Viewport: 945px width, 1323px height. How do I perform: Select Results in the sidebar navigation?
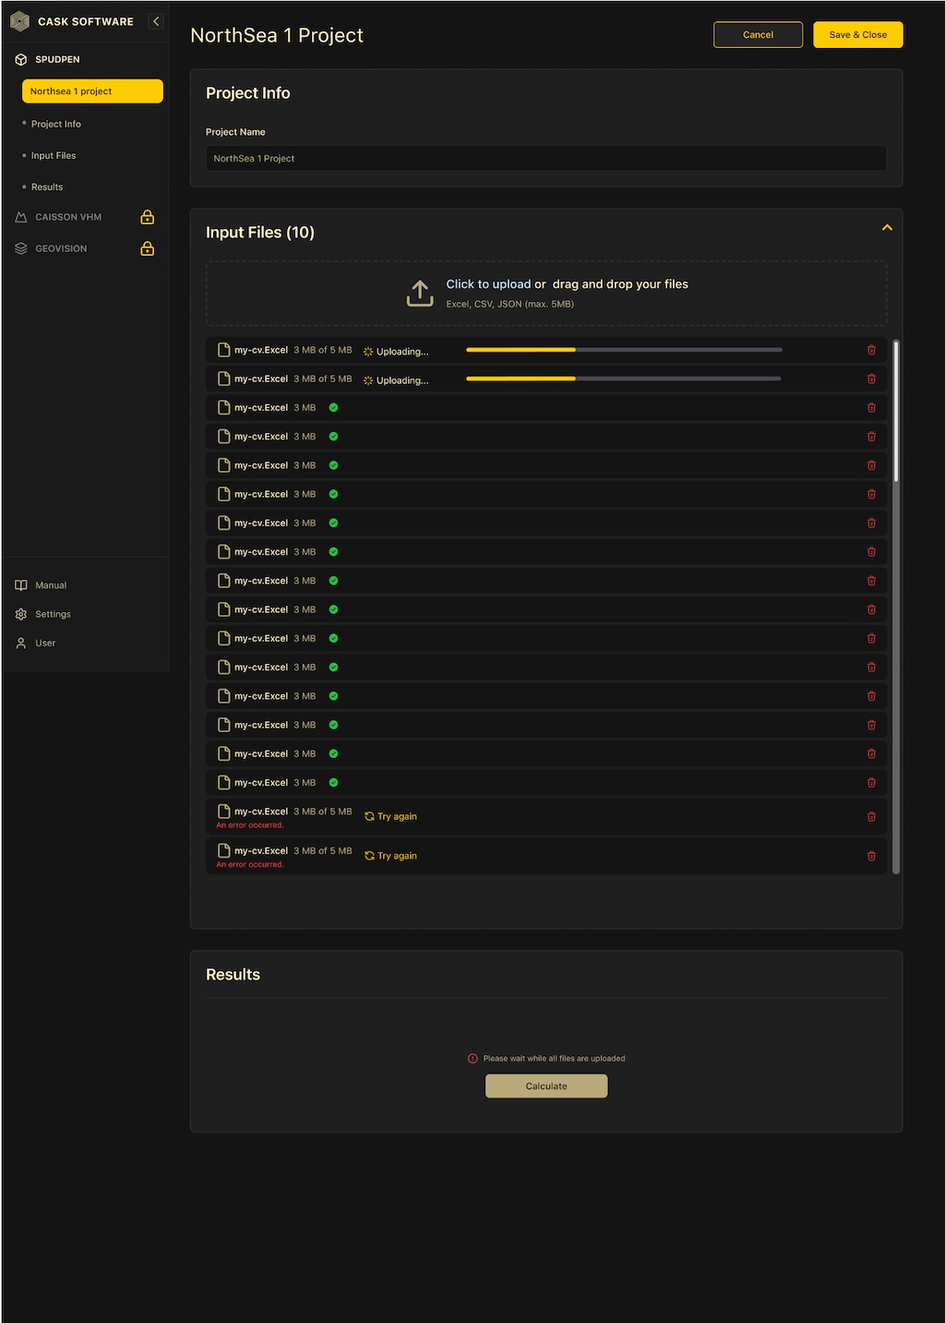click(47, 186)
